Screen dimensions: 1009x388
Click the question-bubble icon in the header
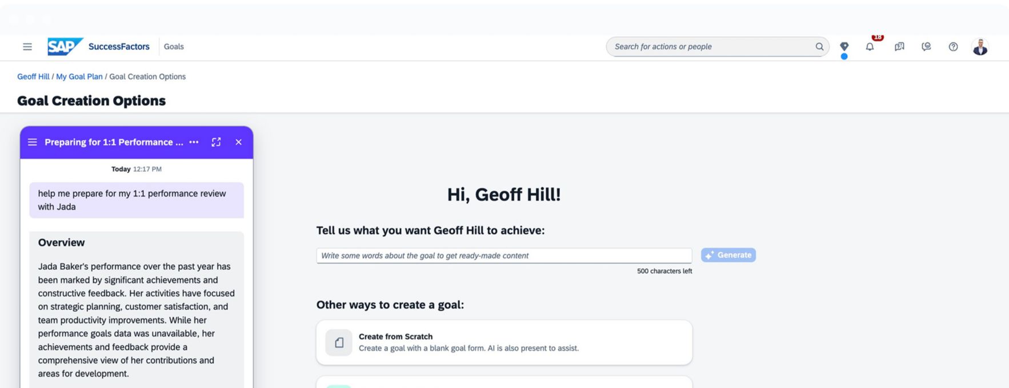coord(899,47)
